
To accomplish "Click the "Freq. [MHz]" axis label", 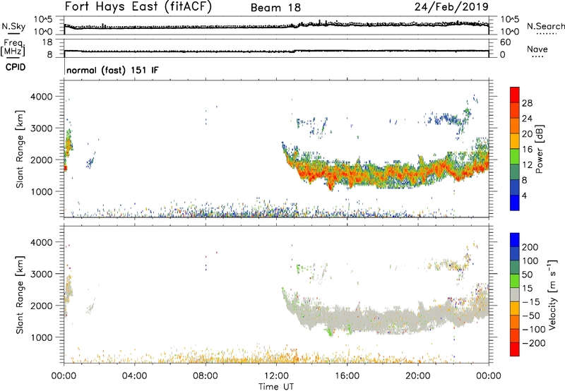I will (13, 48).
